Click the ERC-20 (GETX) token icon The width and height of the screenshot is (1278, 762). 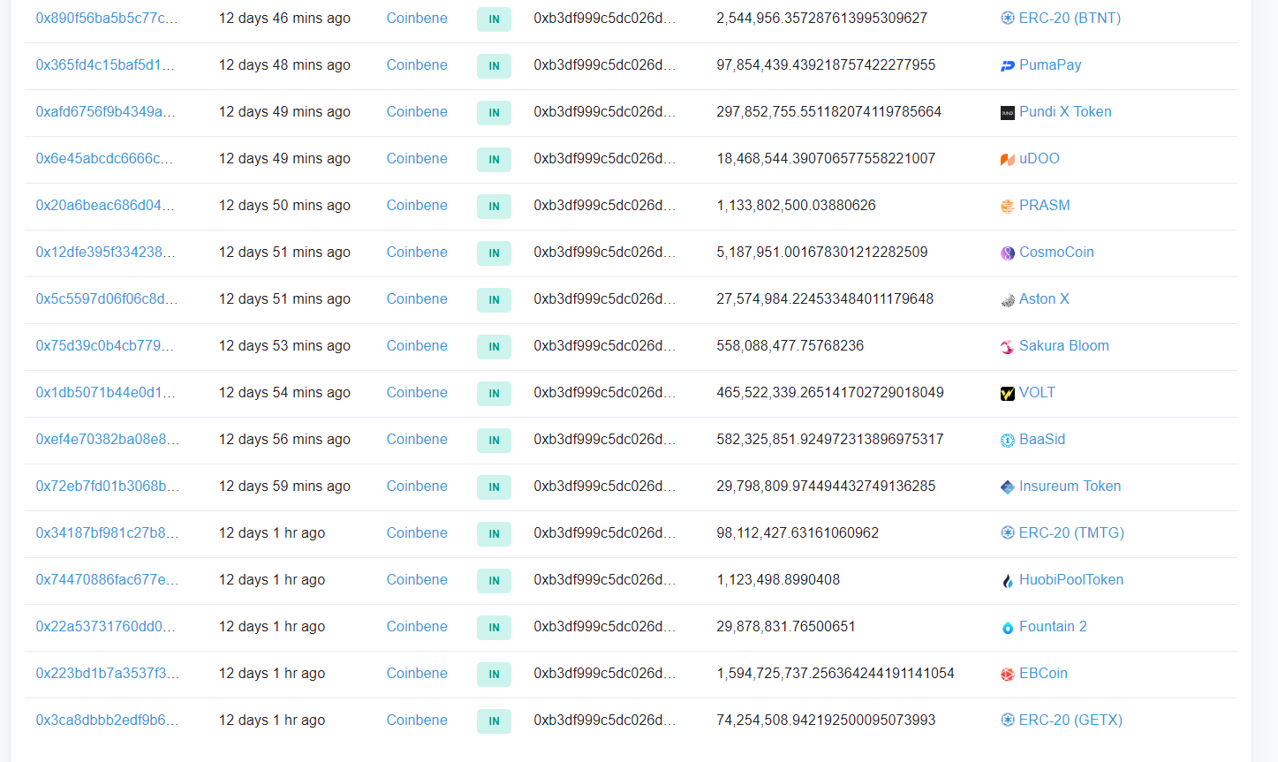tap(1008, 721)
